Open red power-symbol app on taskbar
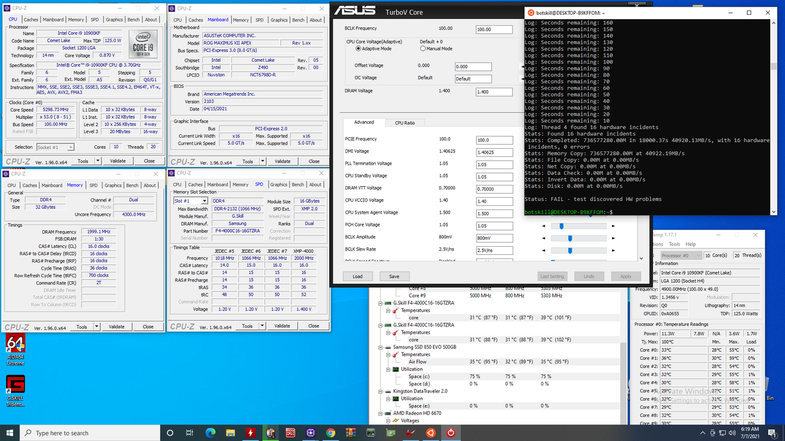Screen dimensions: 785x441 tap(451, 432)
